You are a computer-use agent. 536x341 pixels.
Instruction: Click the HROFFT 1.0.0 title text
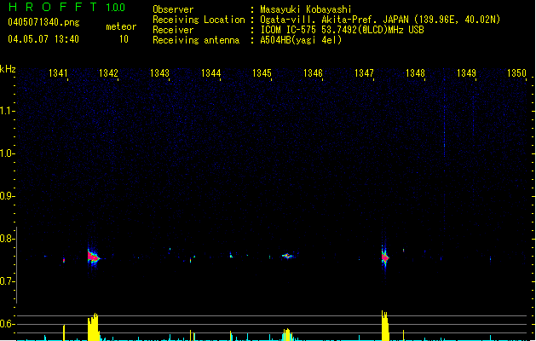[x=67, y=7]
